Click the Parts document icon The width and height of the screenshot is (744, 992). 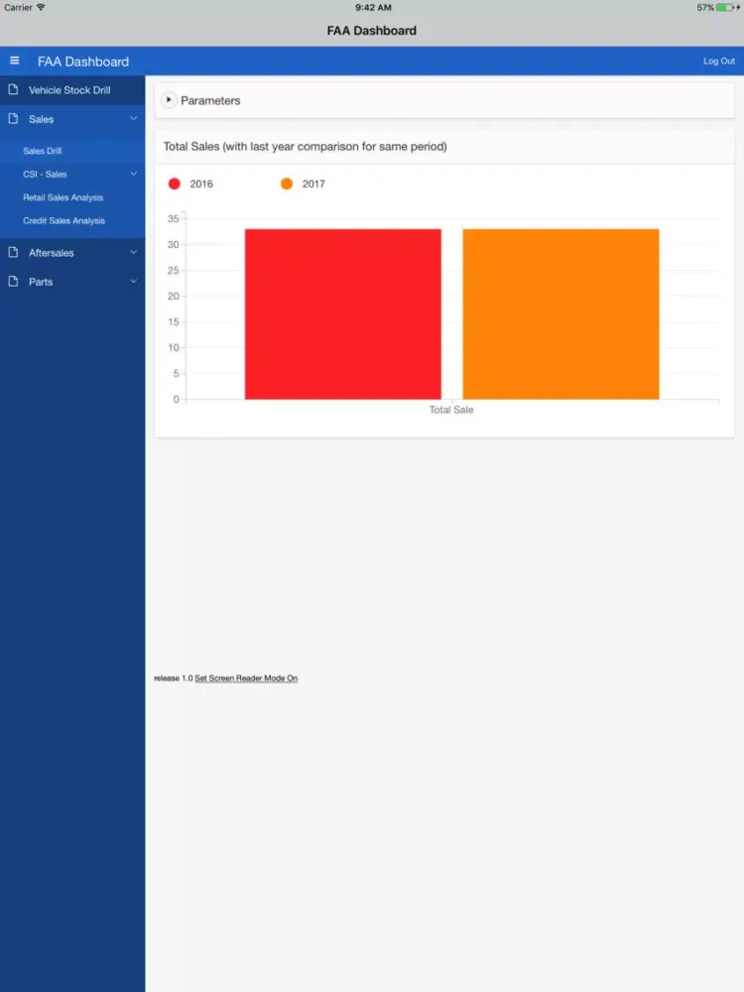coord(13,282)
